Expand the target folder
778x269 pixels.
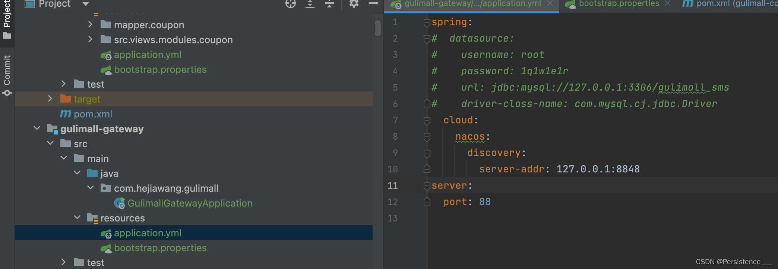pos(50,99)
